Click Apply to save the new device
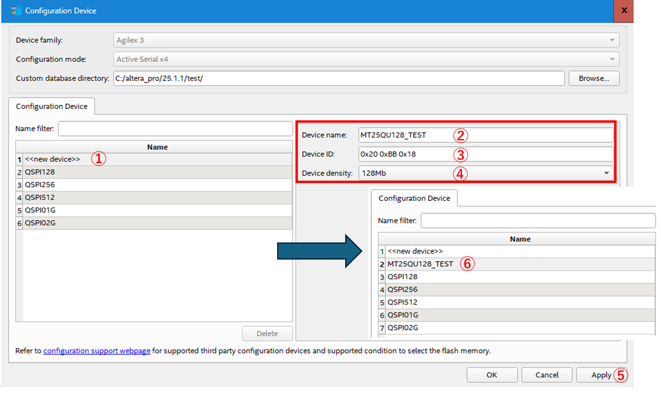 pyautogui.click(x=601, y=375)
